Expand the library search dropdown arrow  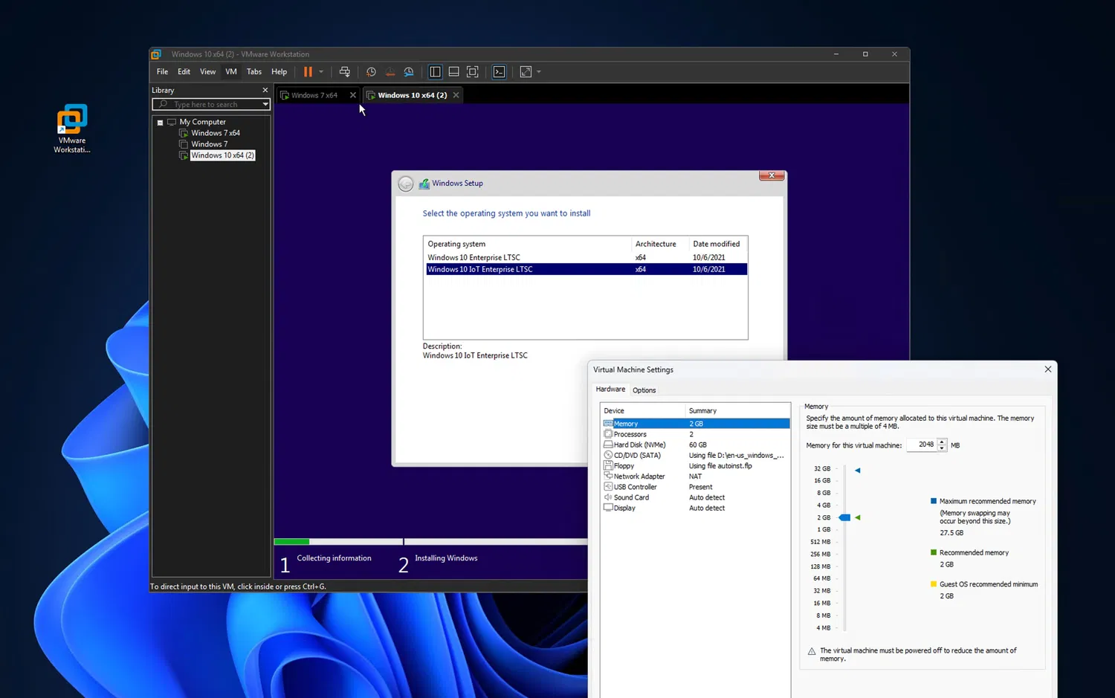[x=265, y=105]
